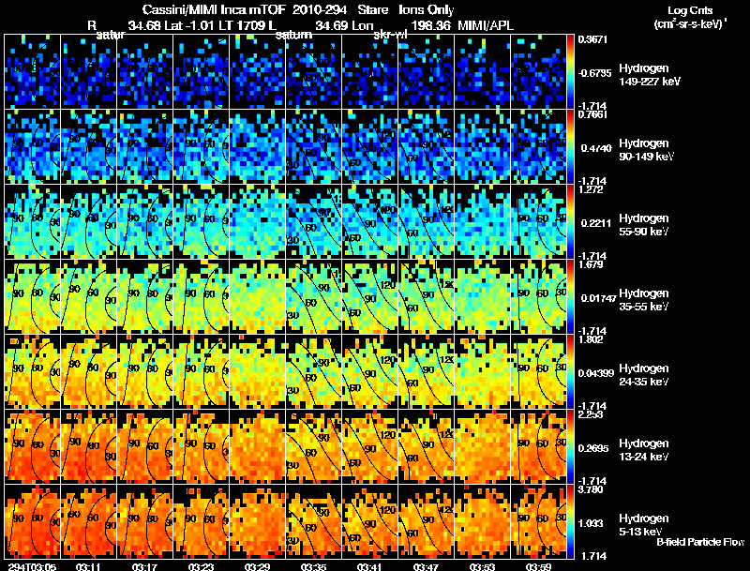The image size is (750, 571).
Task: Click the 03:53 time axis label
Action: [x=482, y=567]
